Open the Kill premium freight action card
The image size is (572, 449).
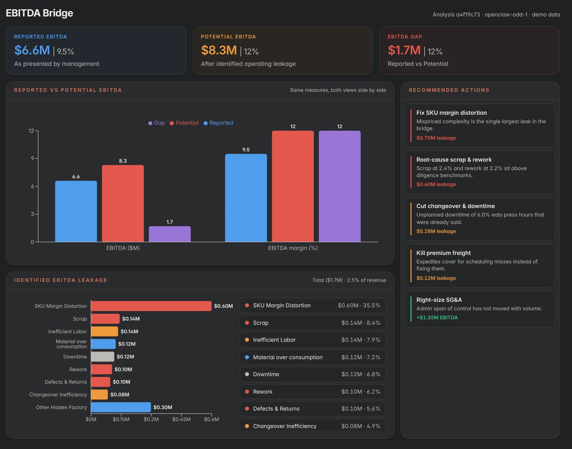pyautogui.click(x=480, y=266)
